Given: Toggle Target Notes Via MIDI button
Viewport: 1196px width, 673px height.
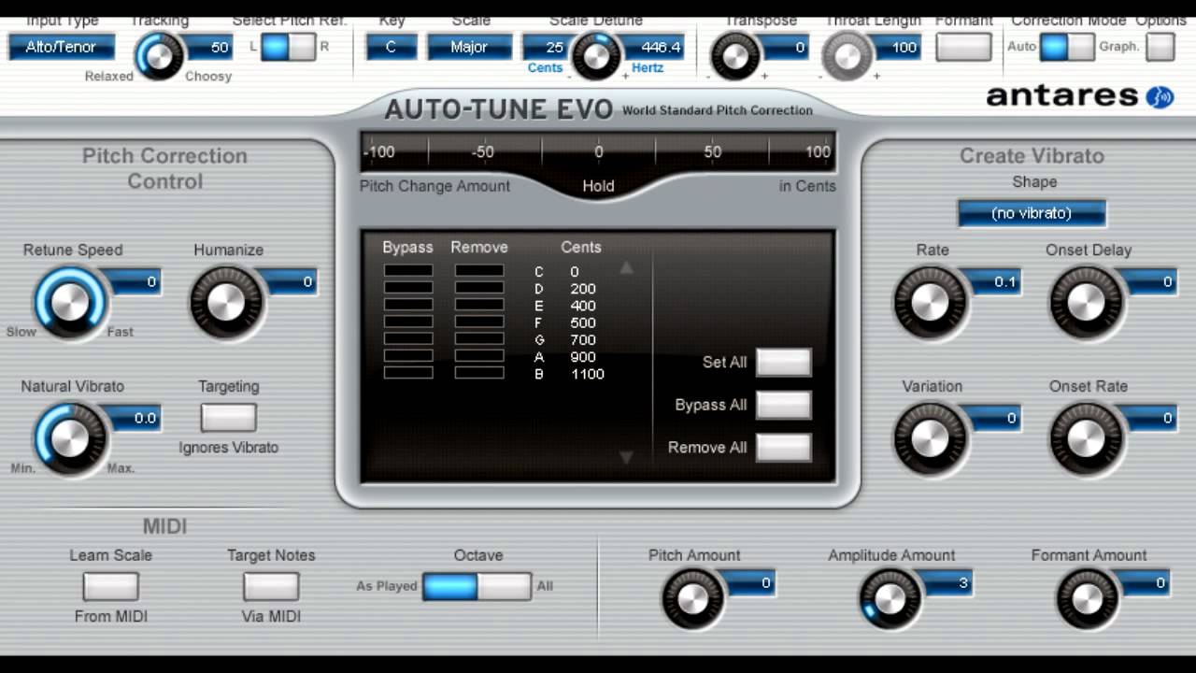Looking at the screenshot, I should [x=271, y=586].
